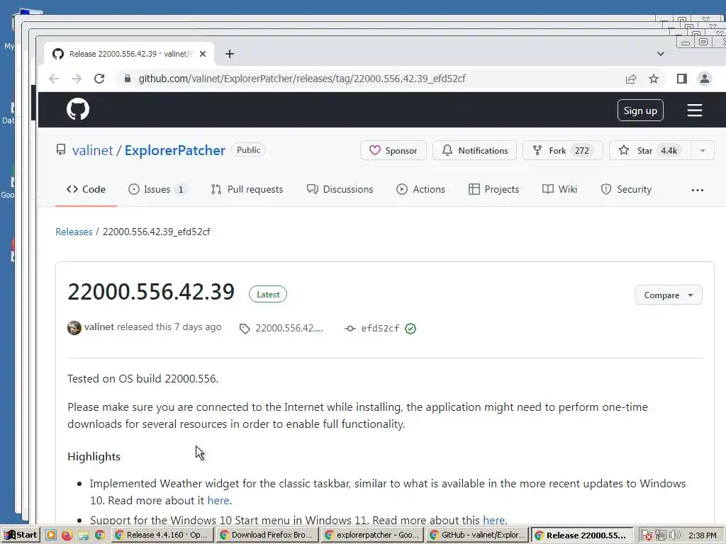Launch Chrome from quick launch icon
The image size is (726, 544).
coord(99,535)
